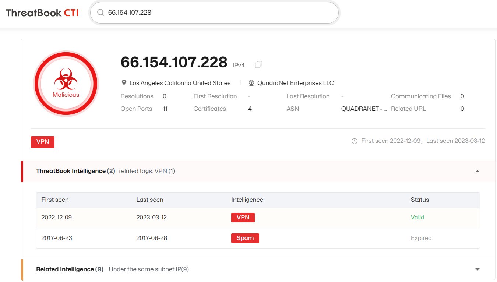Click the Certificates count of 4
Viewport: 497px width, 282px height.
250,109
